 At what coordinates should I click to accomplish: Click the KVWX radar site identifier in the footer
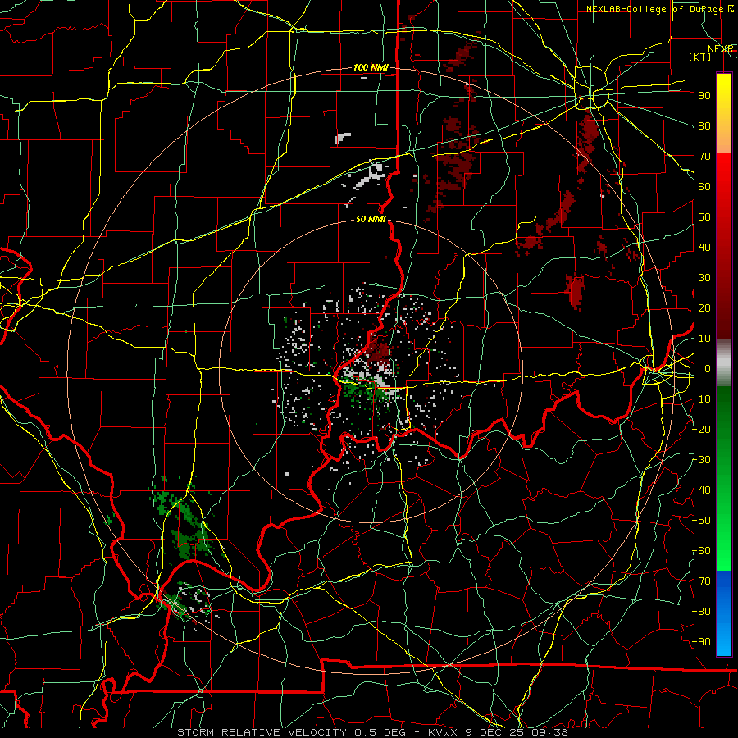(444, 732)
